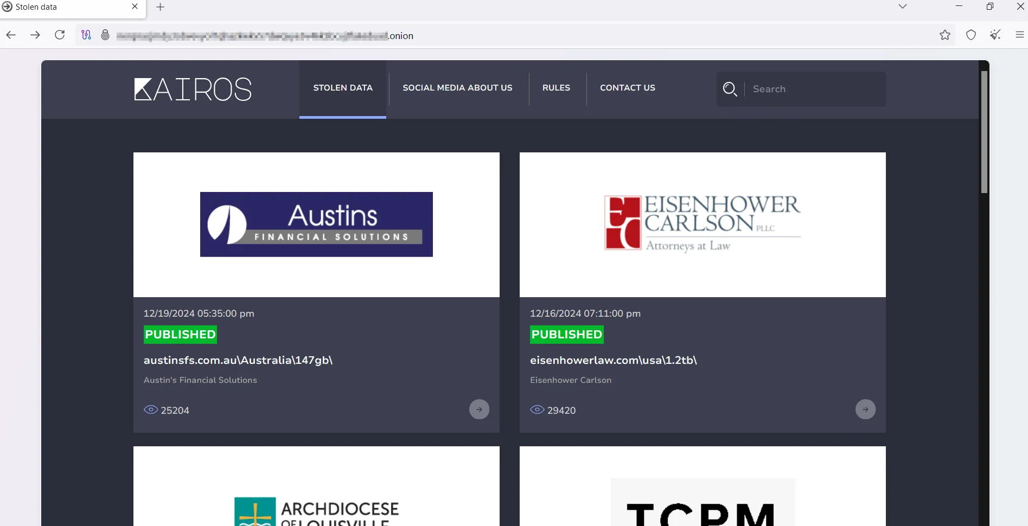
Task: Open the CONTACT US tab
Action: [x=628, y=88]
